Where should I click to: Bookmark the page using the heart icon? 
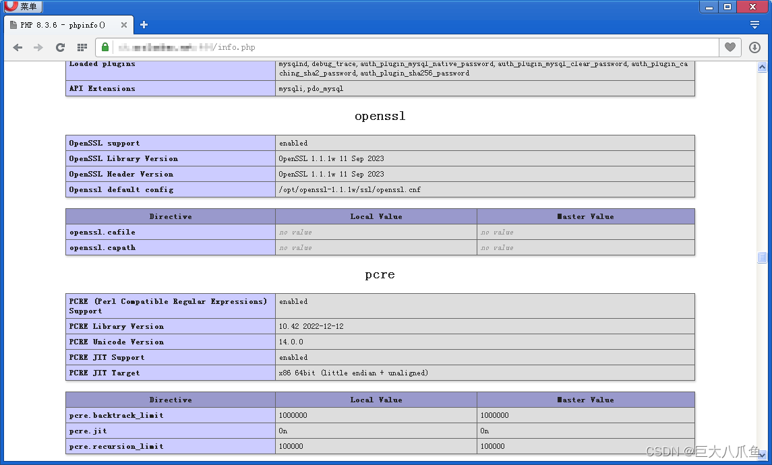[730, 47]
